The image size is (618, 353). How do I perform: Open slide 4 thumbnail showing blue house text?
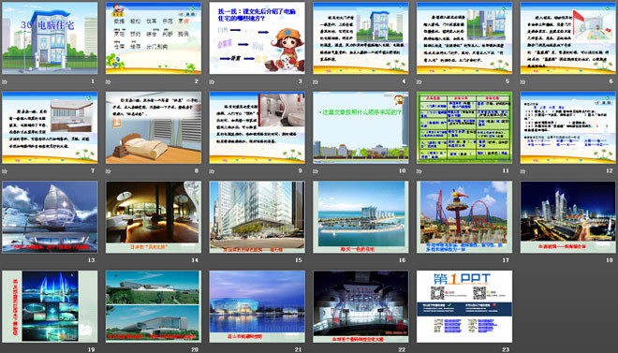(360, 37)
